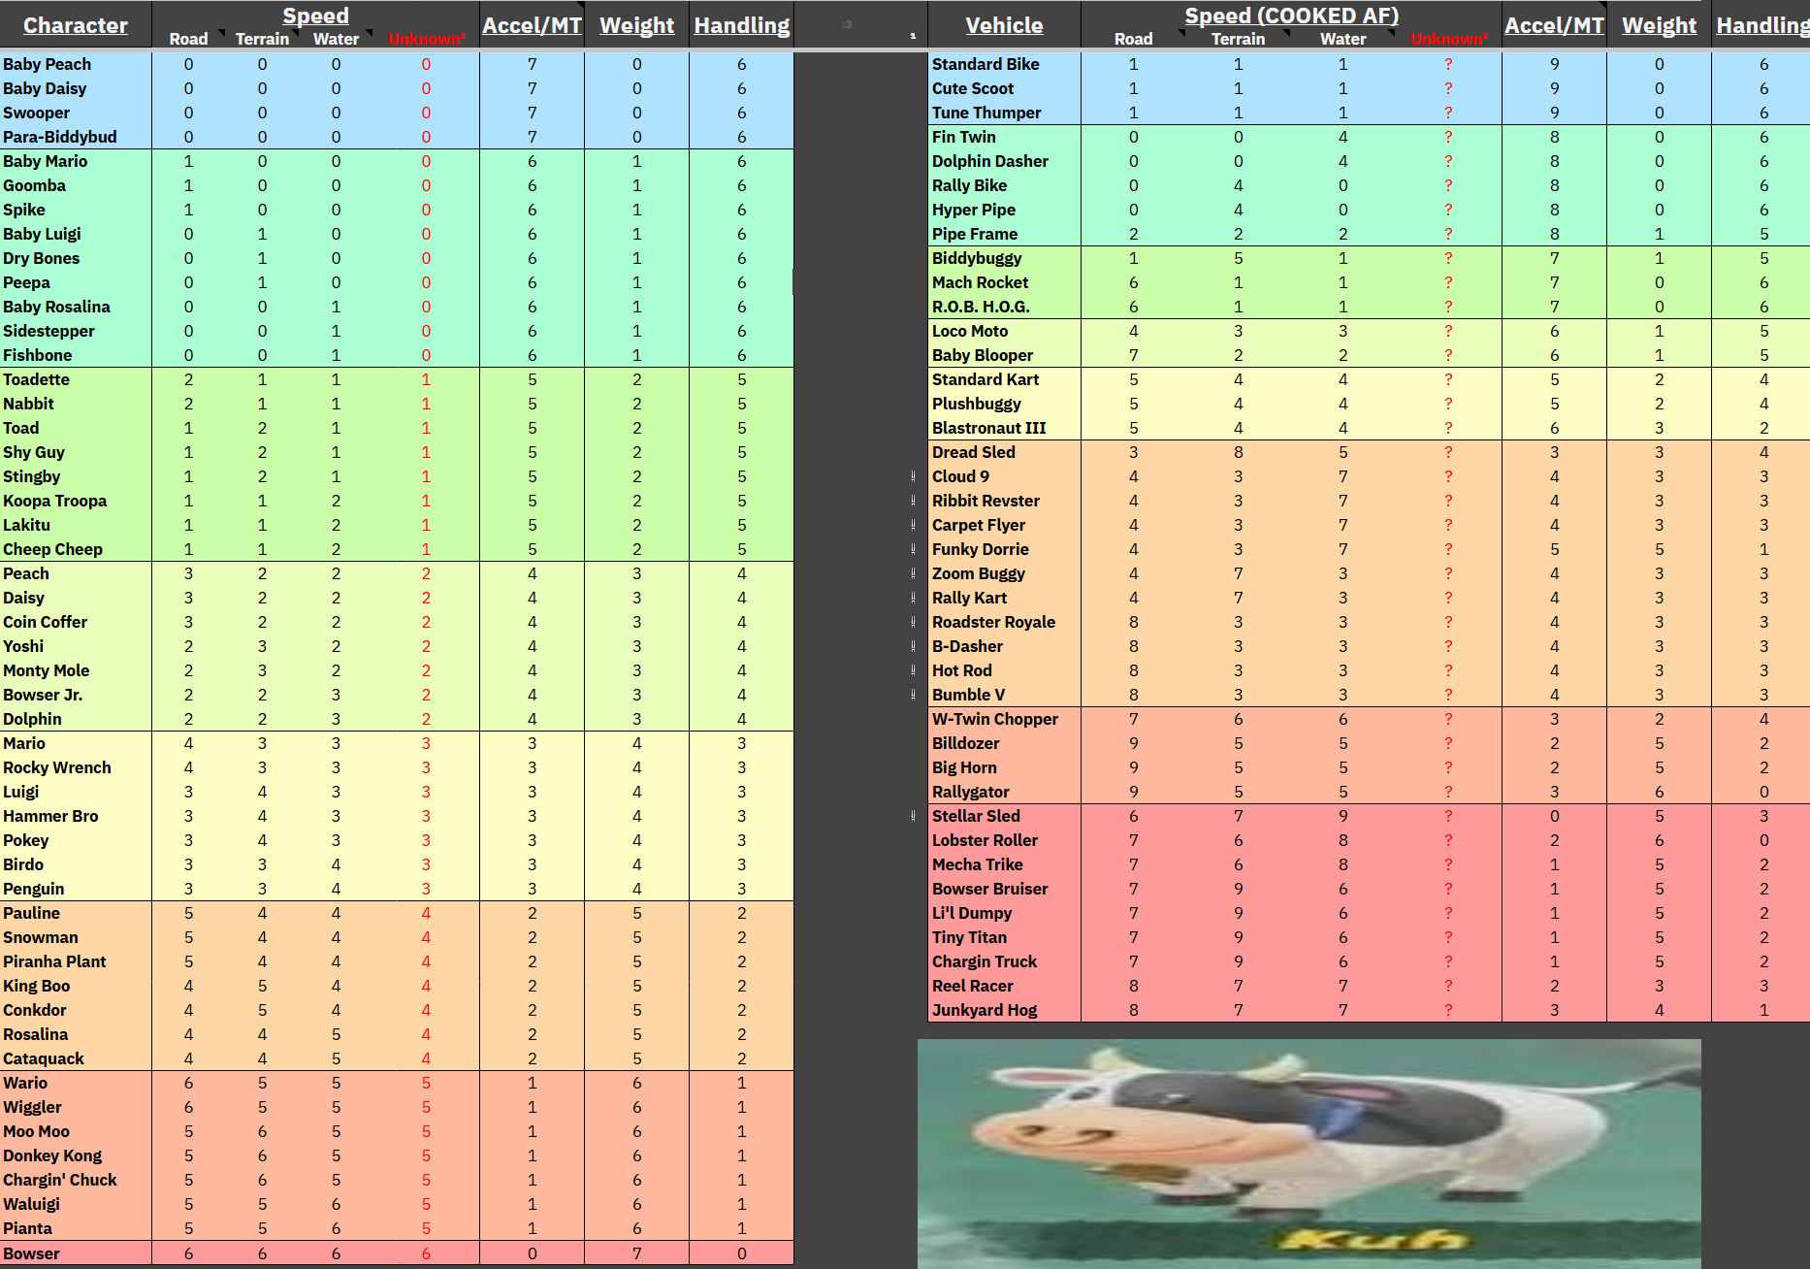Select the Bumble V cell
Viewport: 1810px width, 1269px height.
(x=1004, y=695)
